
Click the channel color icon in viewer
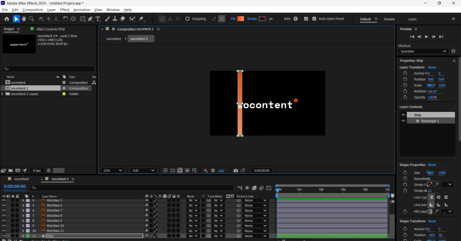pyautogui.click(x=206, y=171)
